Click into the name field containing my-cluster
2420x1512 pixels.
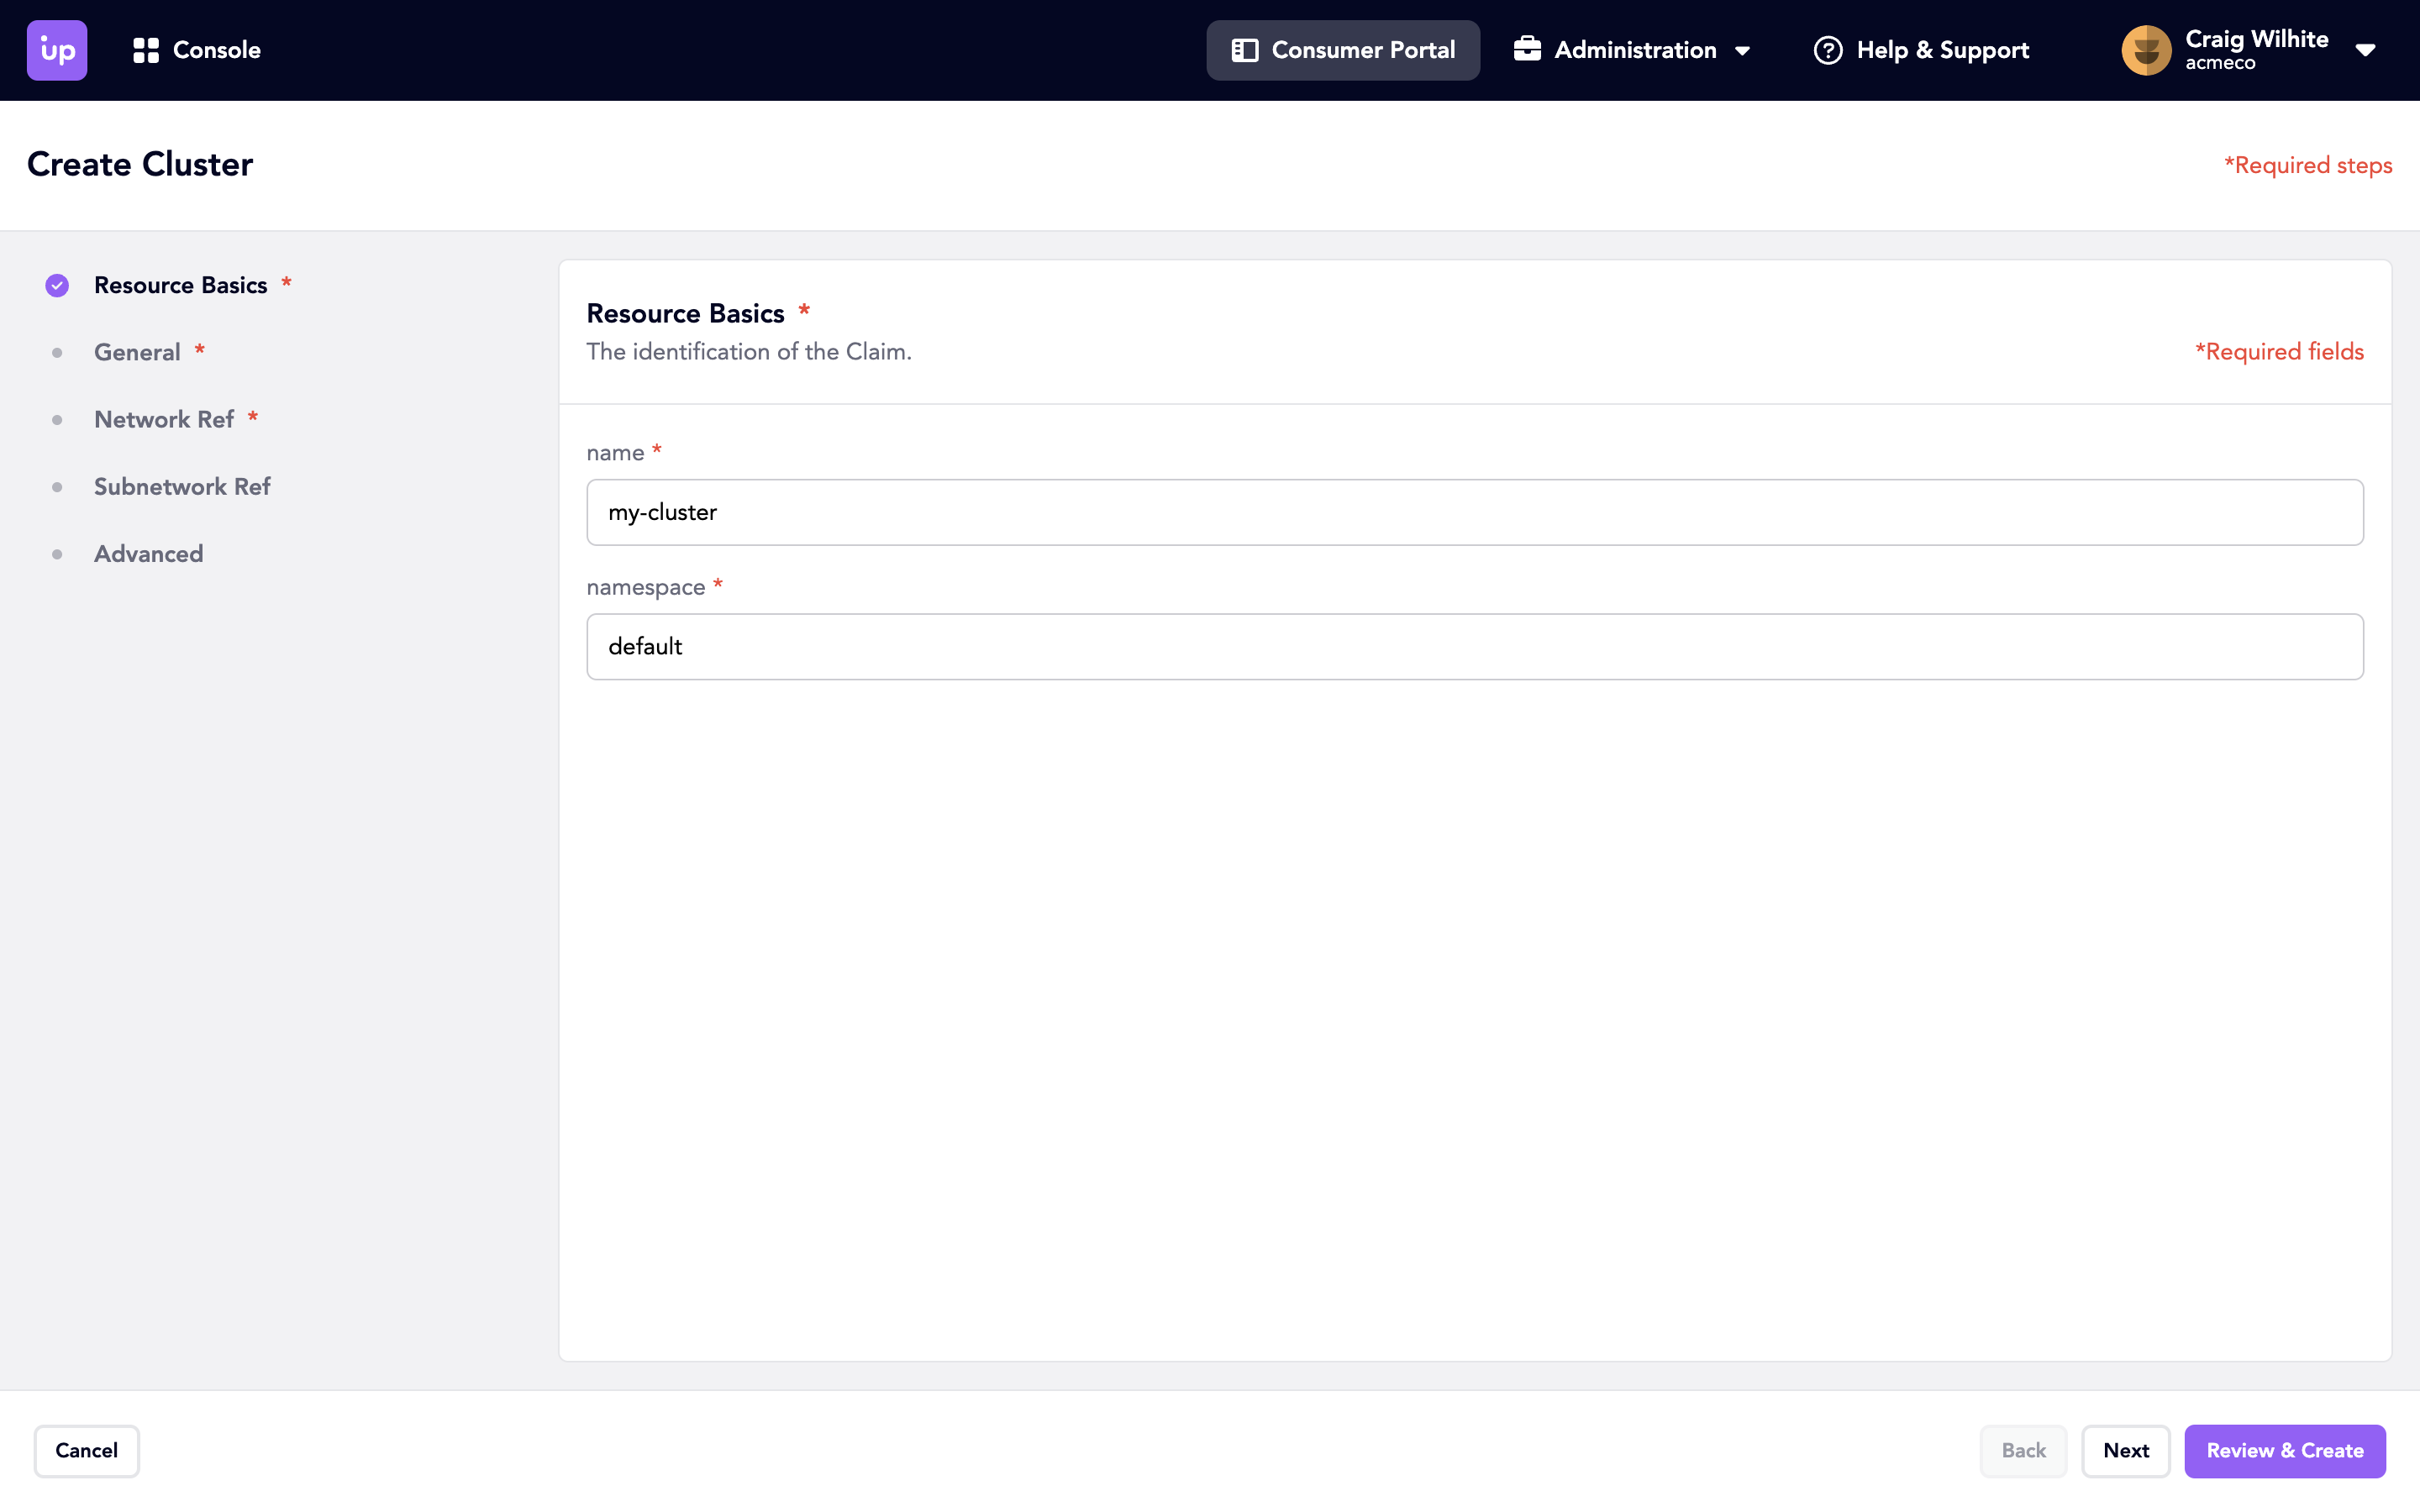[x=1474, y=512]
